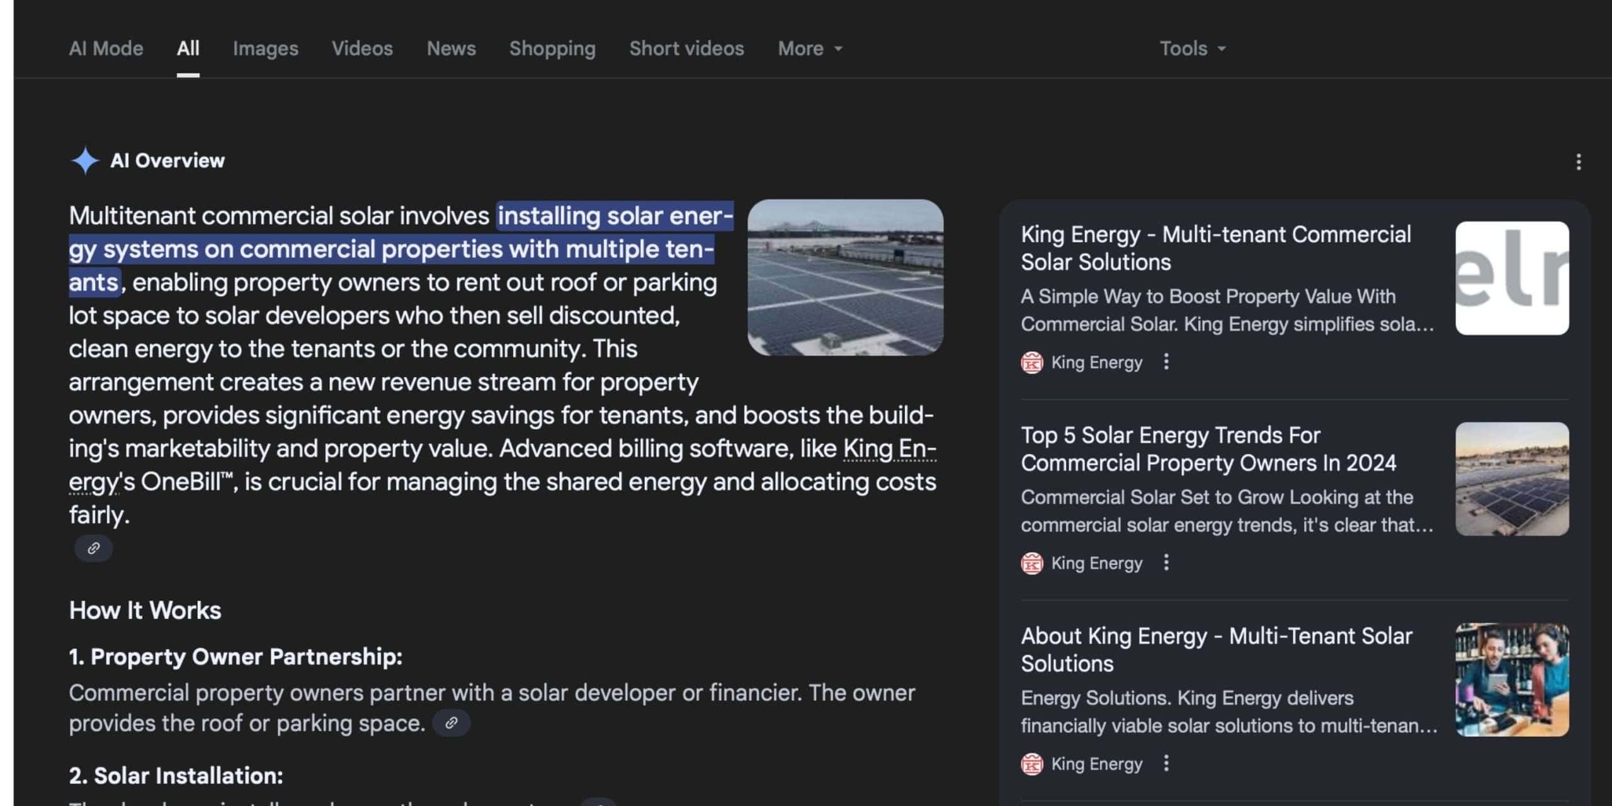Open the Videos tab
The height and width of the screenshot is (806, 1612).
[x=362, y=48]
